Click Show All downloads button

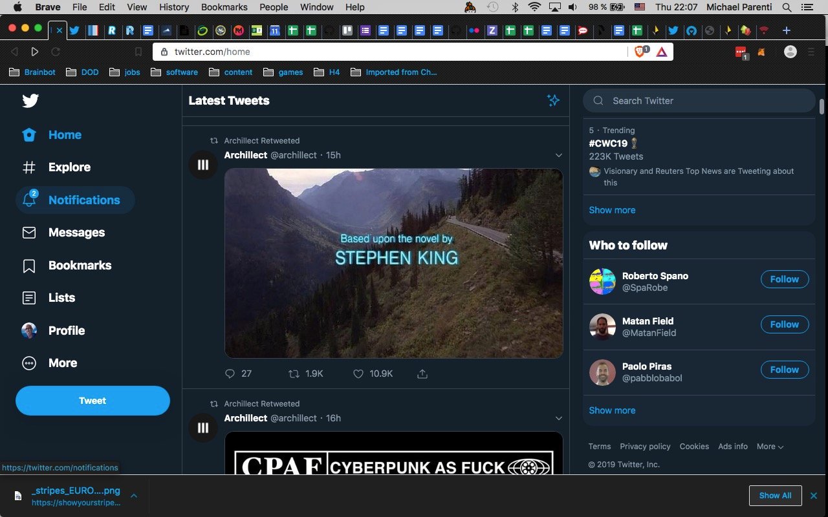pos(775,496)
